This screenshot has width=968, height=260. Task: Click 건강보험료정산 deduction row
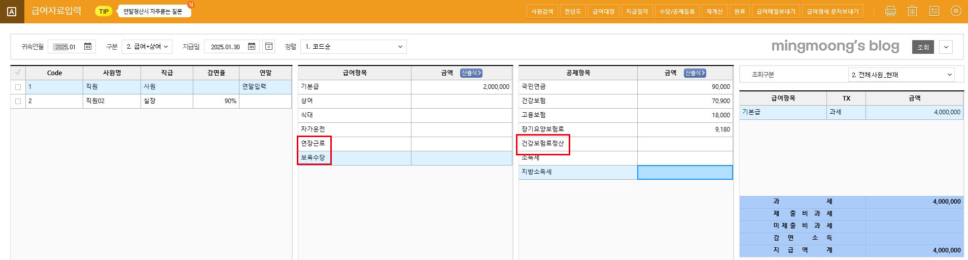[626, 144]
